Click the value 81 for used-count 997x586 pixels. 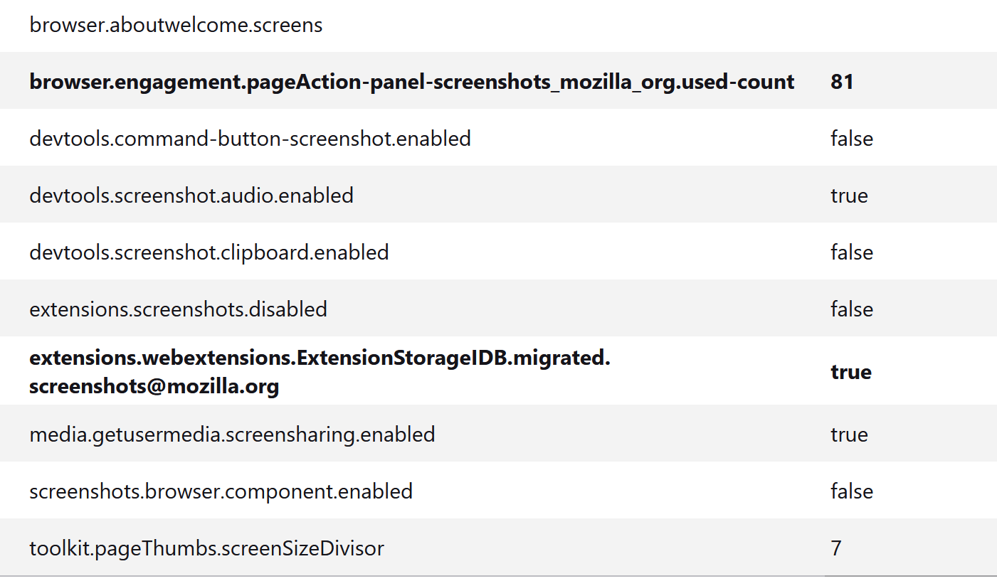click(x=842, y=82)
